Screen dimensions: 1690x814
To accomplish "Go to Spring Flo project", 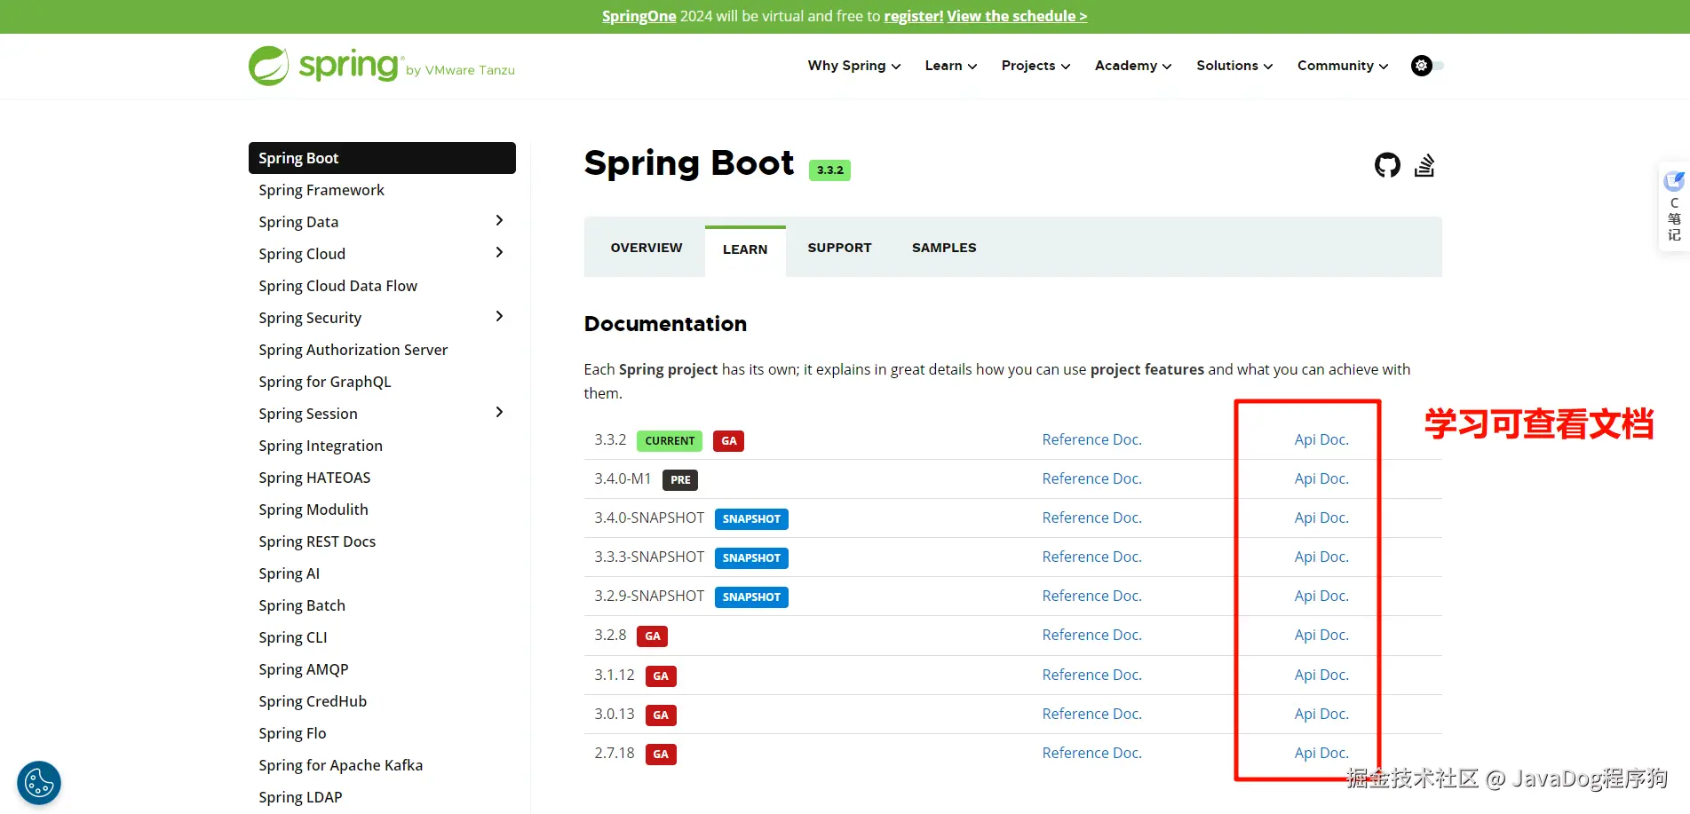I will coord(292,733).
